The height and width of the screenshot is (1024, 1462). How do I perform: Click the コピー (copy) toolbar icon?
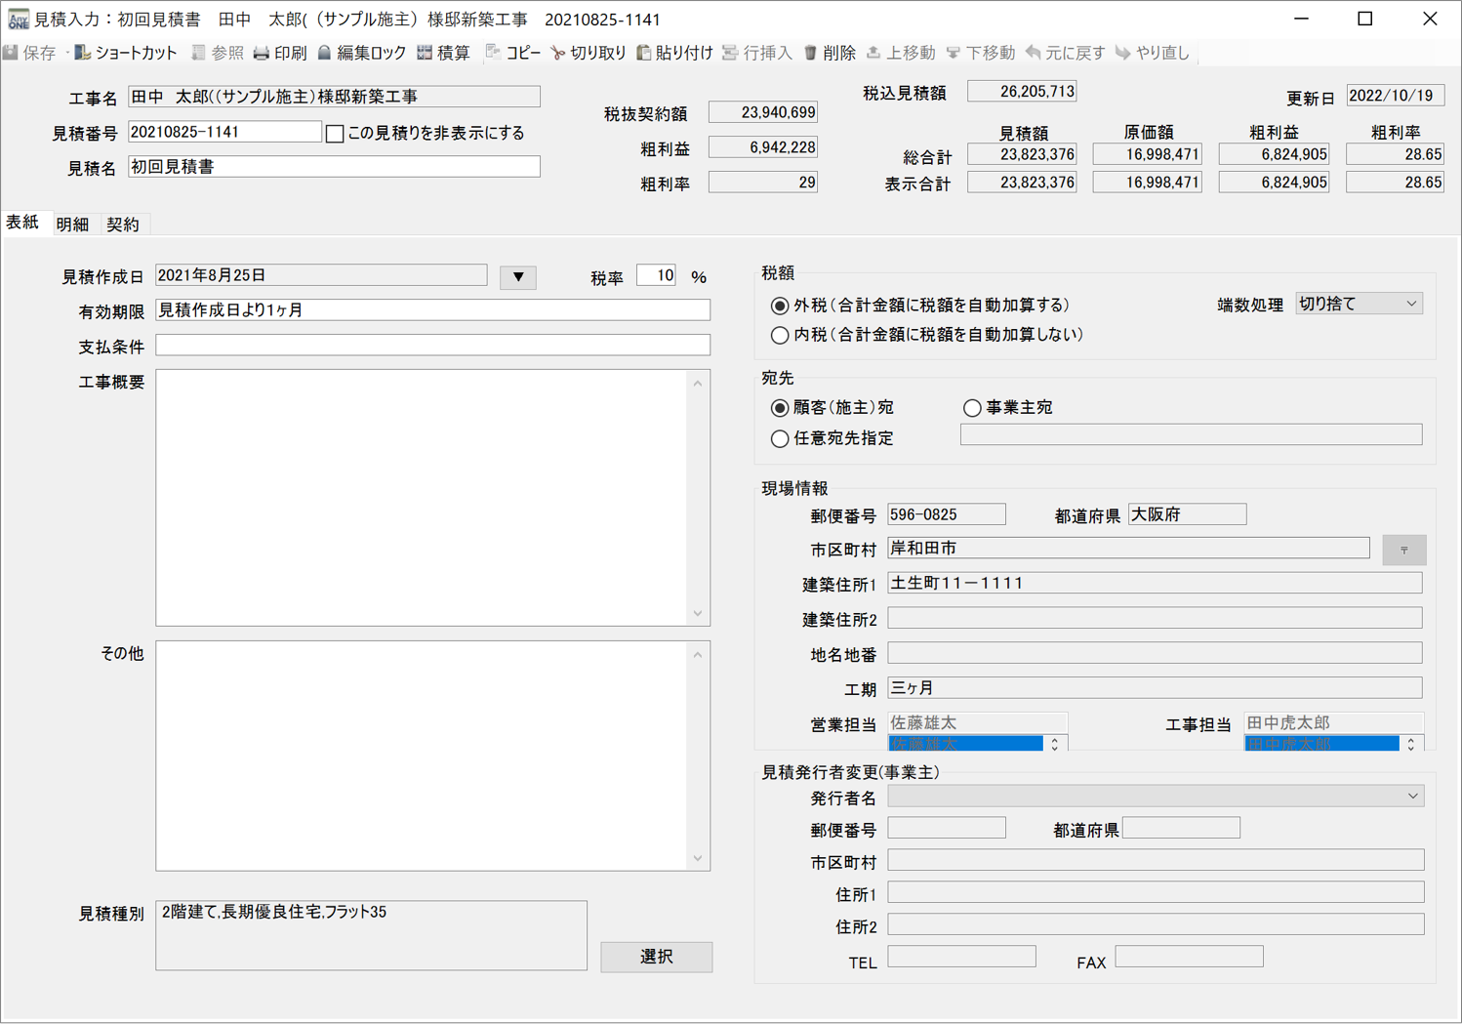tap(493, 53)
